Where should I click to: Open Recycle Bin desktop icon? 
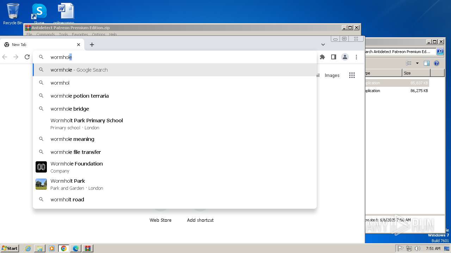tap(13, 14)
